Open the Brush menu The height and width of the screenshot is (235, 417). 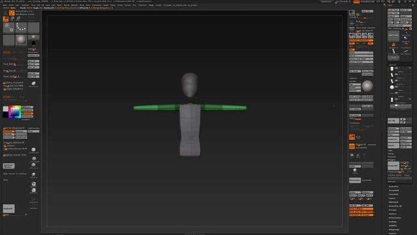pyautogui.click(x=11, y=5)
